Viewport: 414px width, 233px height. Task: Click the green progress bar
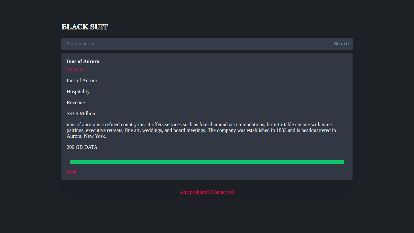[x=207, y=162]
